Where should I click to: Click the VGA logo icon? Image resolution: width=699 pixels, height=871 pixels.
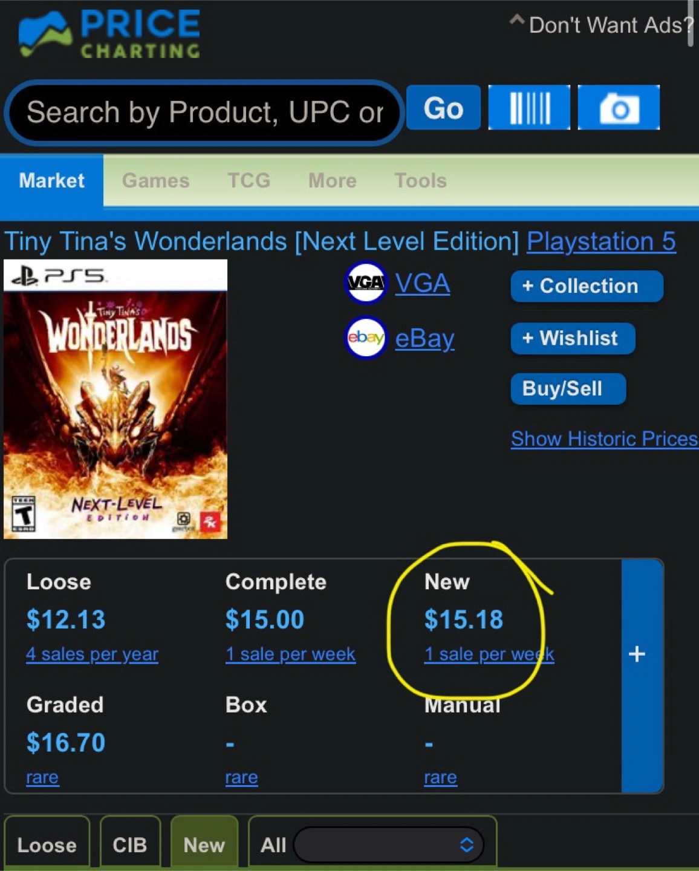click(x=366, y=282)
